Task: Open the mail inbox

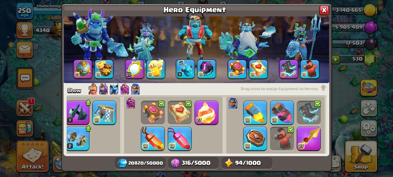Action: coord(24,50)
